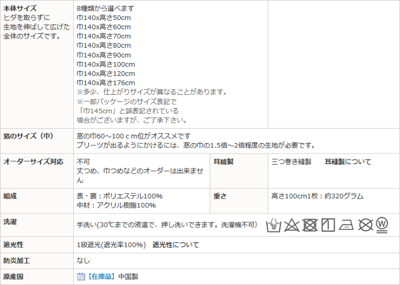Click the low temperature iron icon
The height and width of the screenshot is (285, 400).
tap(346, 225)
